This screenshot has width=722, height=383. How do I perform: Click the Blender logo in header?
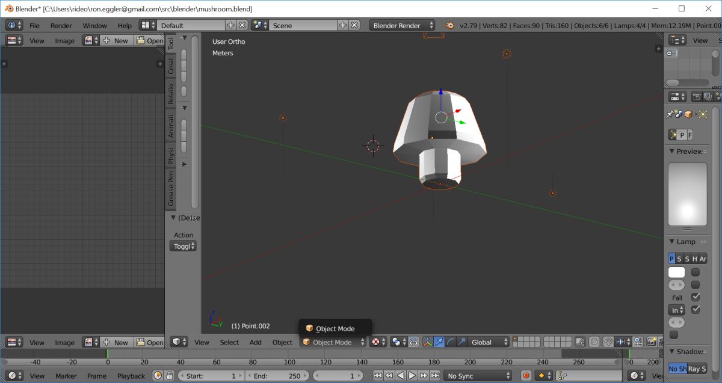click(449, 25)
